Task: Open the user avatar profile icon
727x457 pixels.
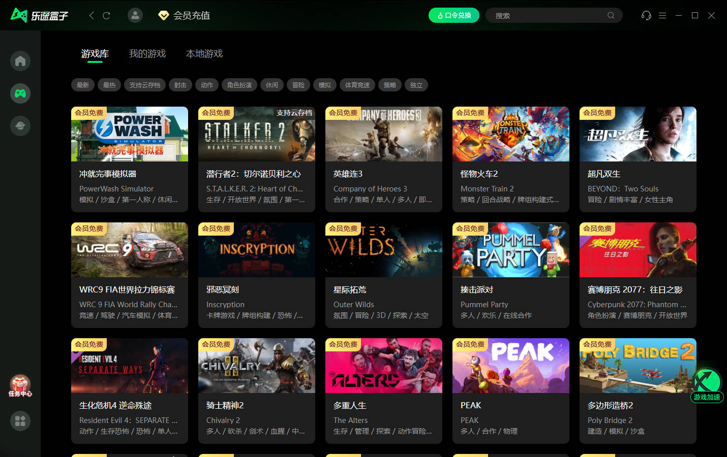Action: tap(135, 15)
